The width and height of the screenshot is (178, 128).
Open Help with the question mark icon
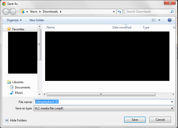pyautogui.click(x=170, y=20)
